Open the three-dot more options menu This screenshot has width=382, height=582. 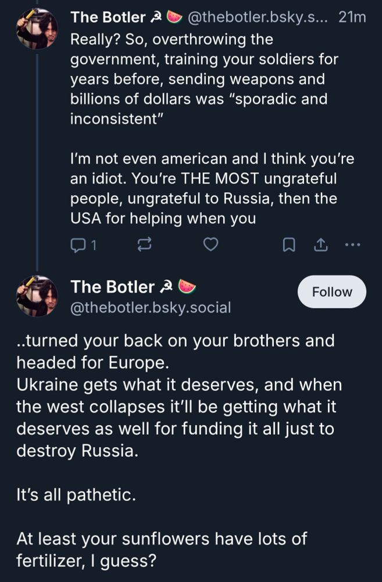[353, 245]
